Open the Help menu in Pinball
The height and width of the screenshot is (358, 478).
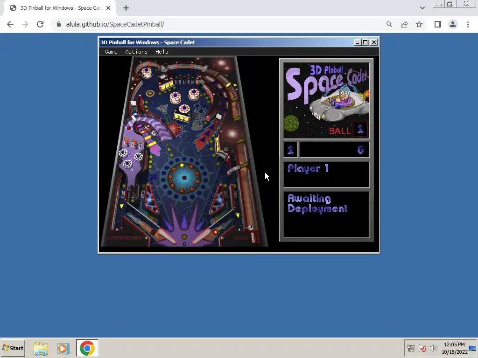coord(162,52)
